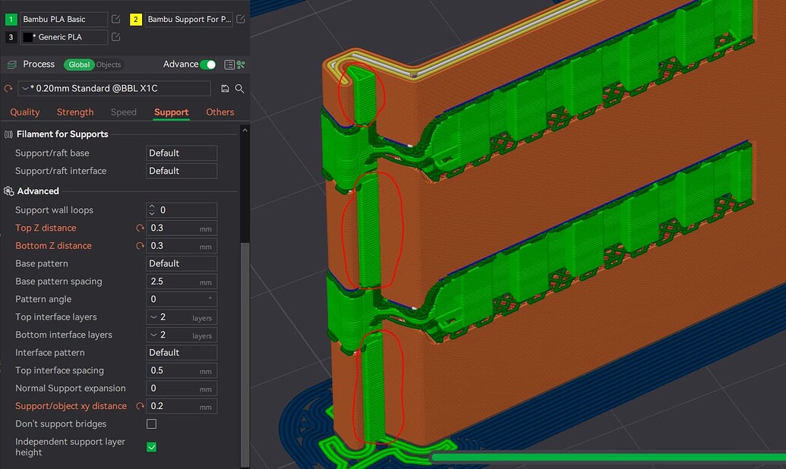The width and height of the screenshot is (786, 469).
Task: Click the Support wall loops value field
Action: point(182,210)
